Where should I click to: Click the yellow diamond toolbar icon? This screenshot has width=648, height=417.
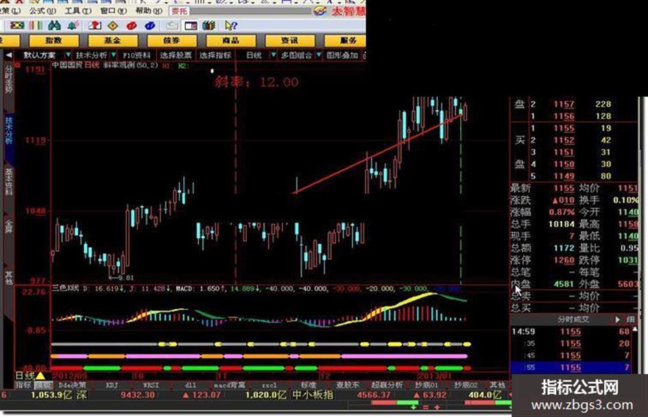(x=113, y=25)
